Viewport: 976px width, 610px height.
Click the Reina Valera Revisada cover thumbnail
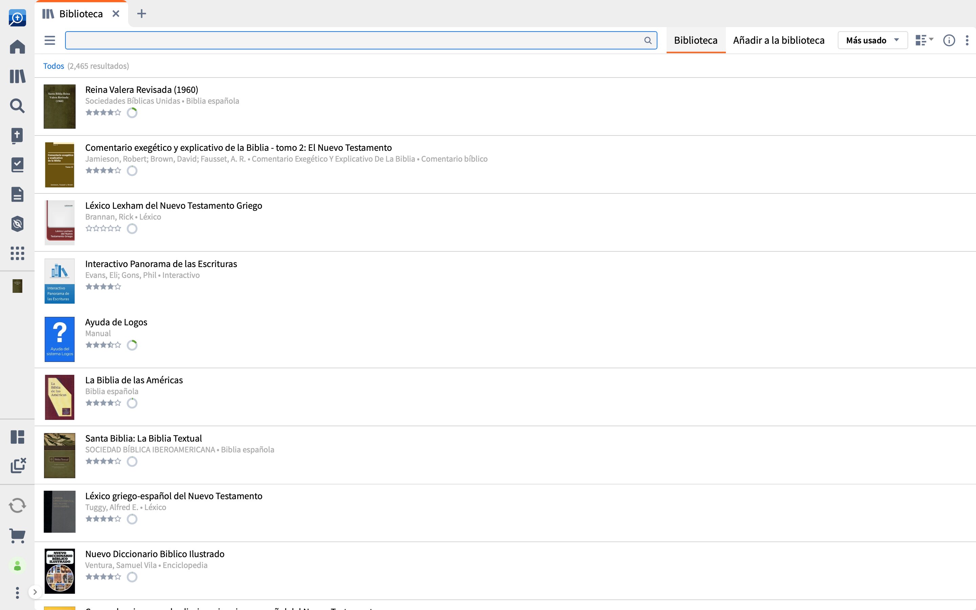(x=60, y=106)
